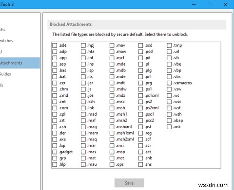Image resolution: width=234 pixels, height=190 pixels.
Task: Select the .csh checkbox
Action: tap(55, 127)
